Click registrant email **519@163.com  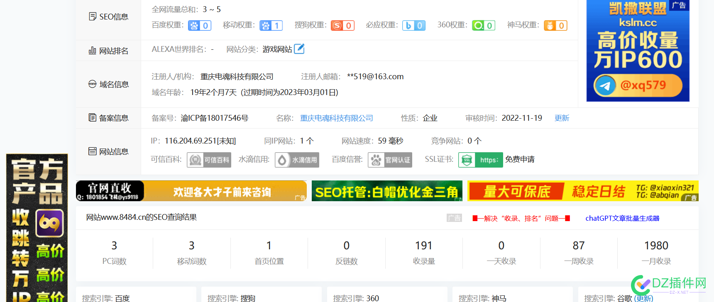(375, 77)
